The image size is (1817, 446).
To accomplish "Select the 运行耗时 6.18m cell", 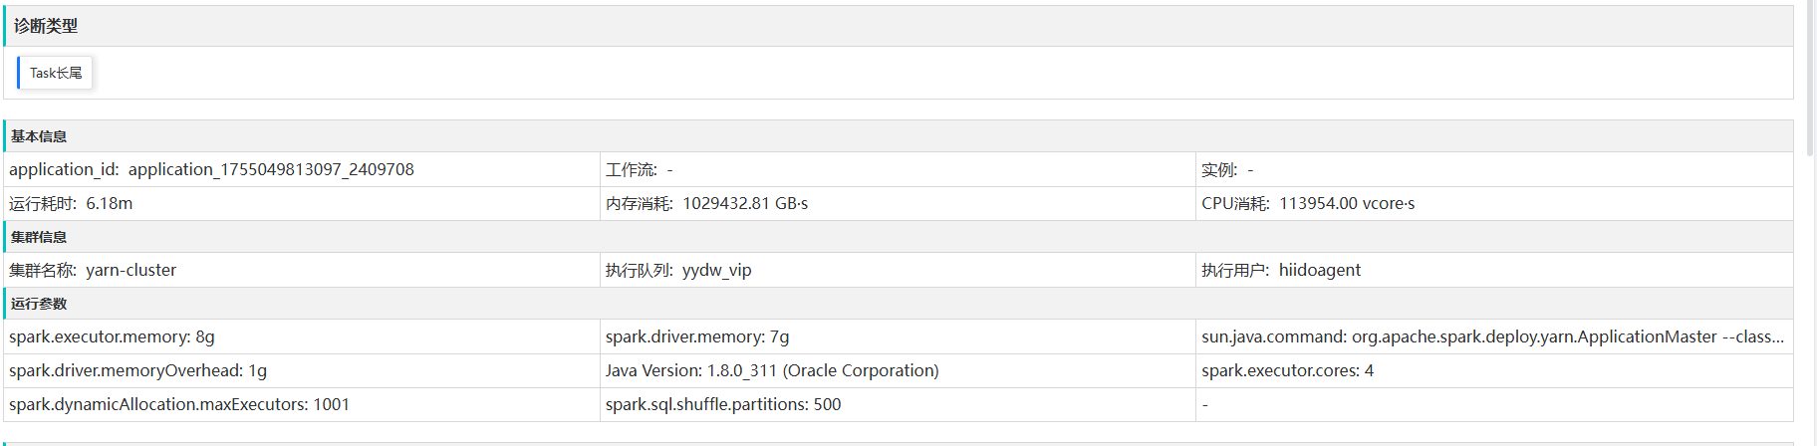I will point(71,203).
